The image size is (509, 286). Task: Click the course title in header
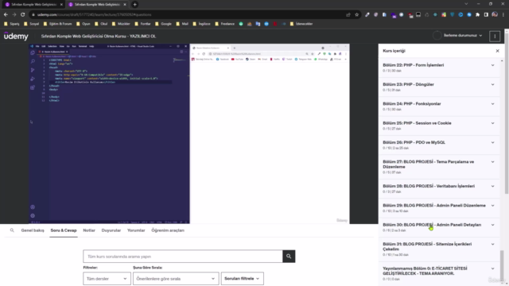coord(99,36)
